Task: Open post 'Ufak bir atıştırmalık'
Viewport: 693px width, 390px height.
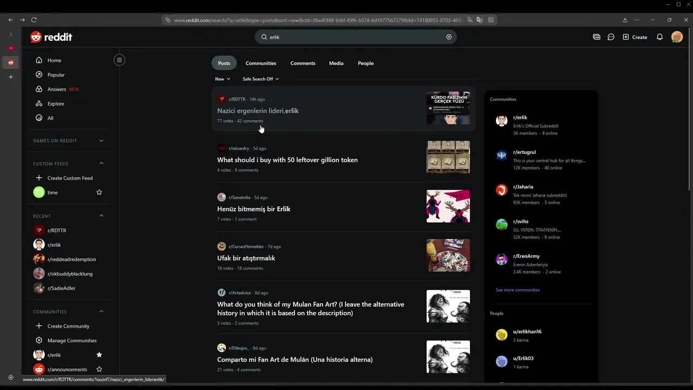Action: (246, 258)
